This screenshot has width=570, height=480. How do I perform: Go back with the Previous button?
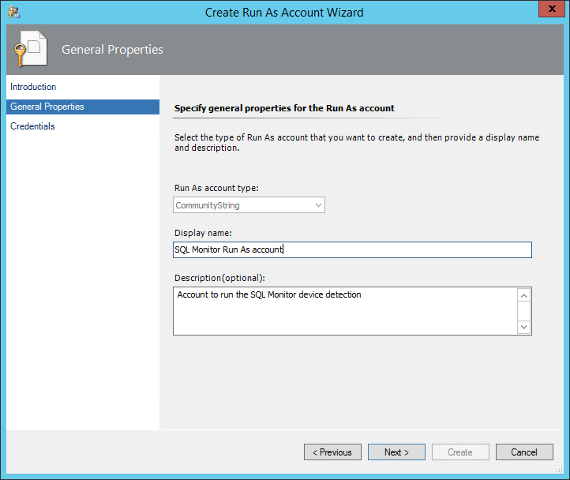[x=332, y=452]
